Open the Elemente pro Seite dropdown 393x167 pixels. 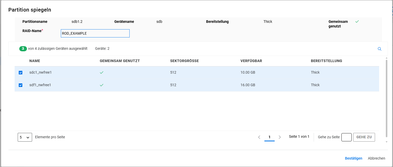click(x=25, y=137)
